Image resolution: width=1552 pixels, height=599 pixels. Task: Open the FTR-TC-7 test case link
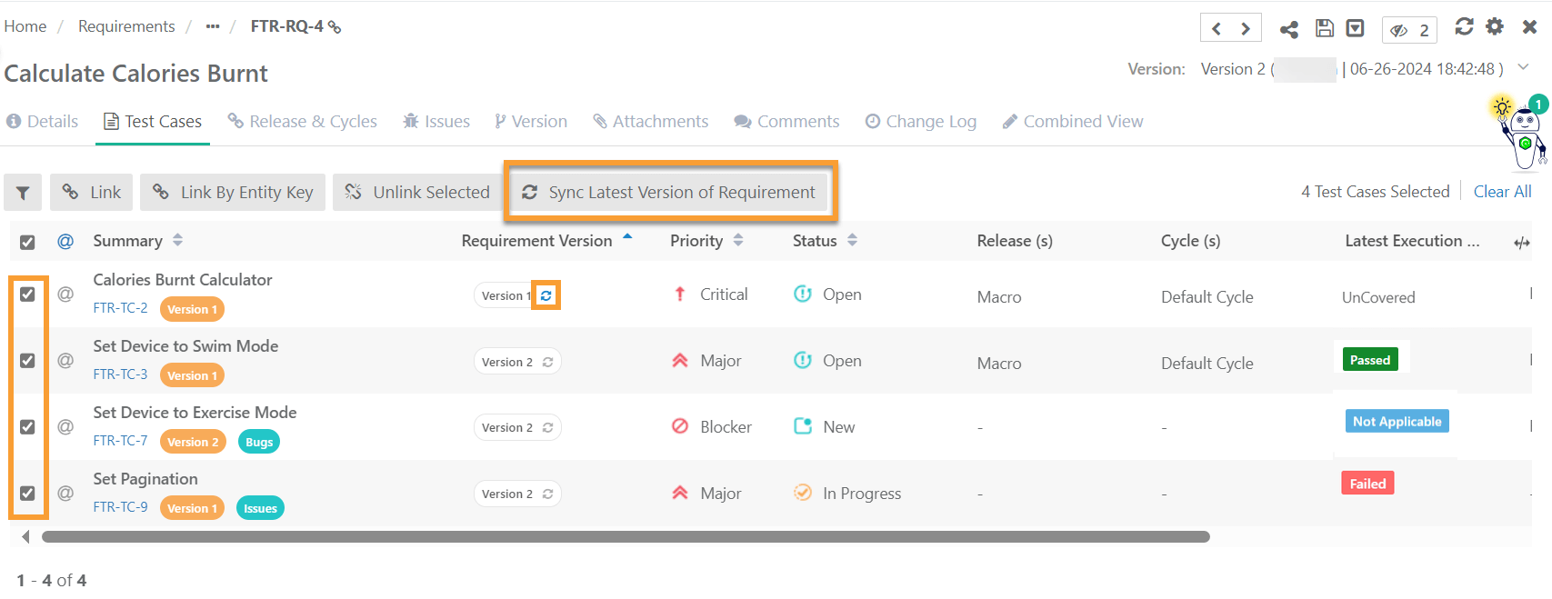coord(120,441)
